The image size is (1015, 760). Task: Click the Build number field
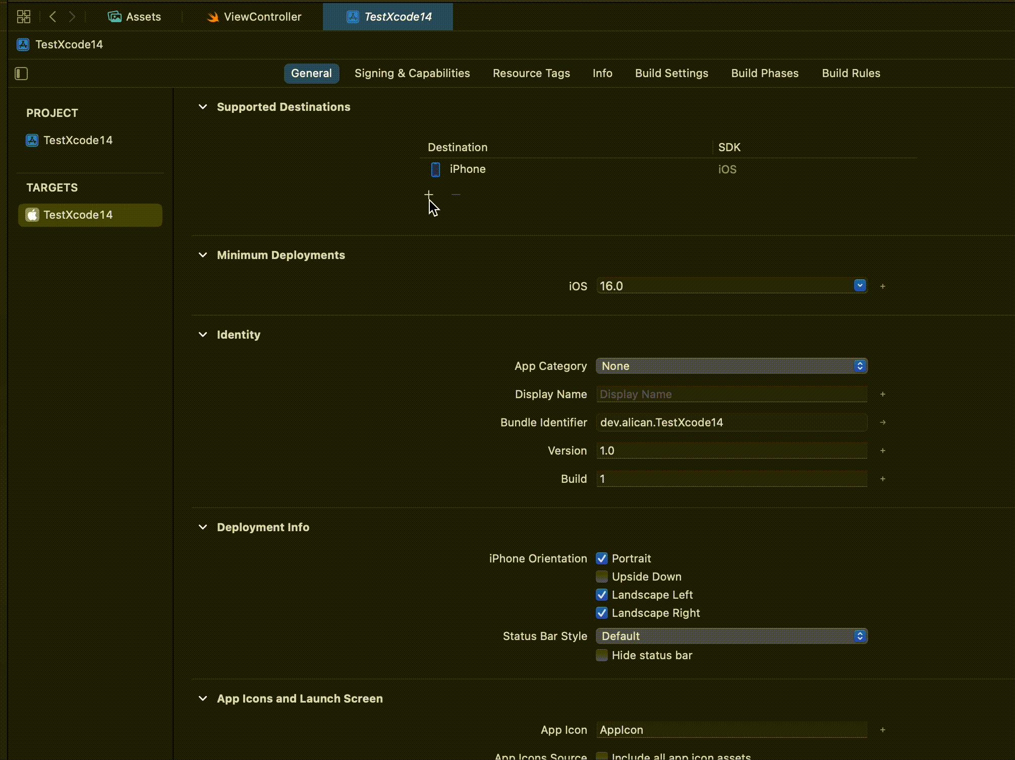(732, 479)
